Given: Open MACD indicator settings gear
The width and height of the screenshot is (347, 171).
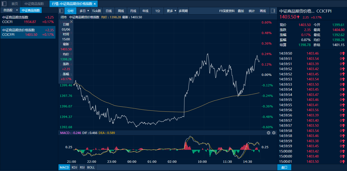Looking at the screenshot, I should (274, 133).
